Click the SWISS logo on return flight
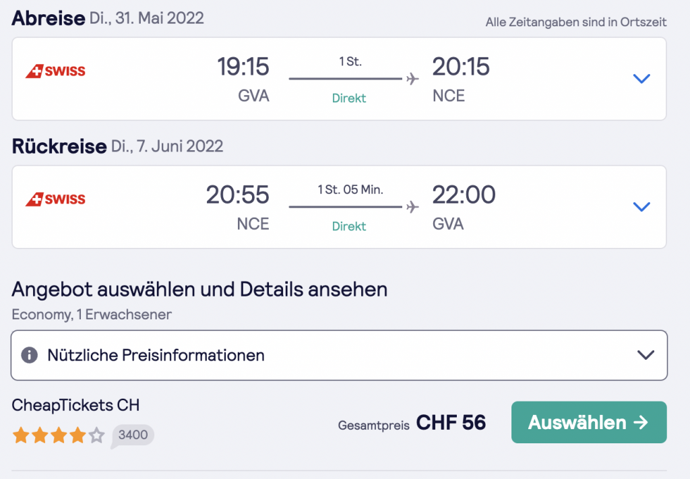The height and width of the screenshot is (479, 690). [x=55, y=199]
